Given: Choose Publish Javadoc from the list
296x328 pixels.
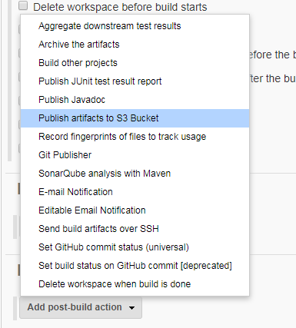Looking at the screenshot, I should point(135,100).
